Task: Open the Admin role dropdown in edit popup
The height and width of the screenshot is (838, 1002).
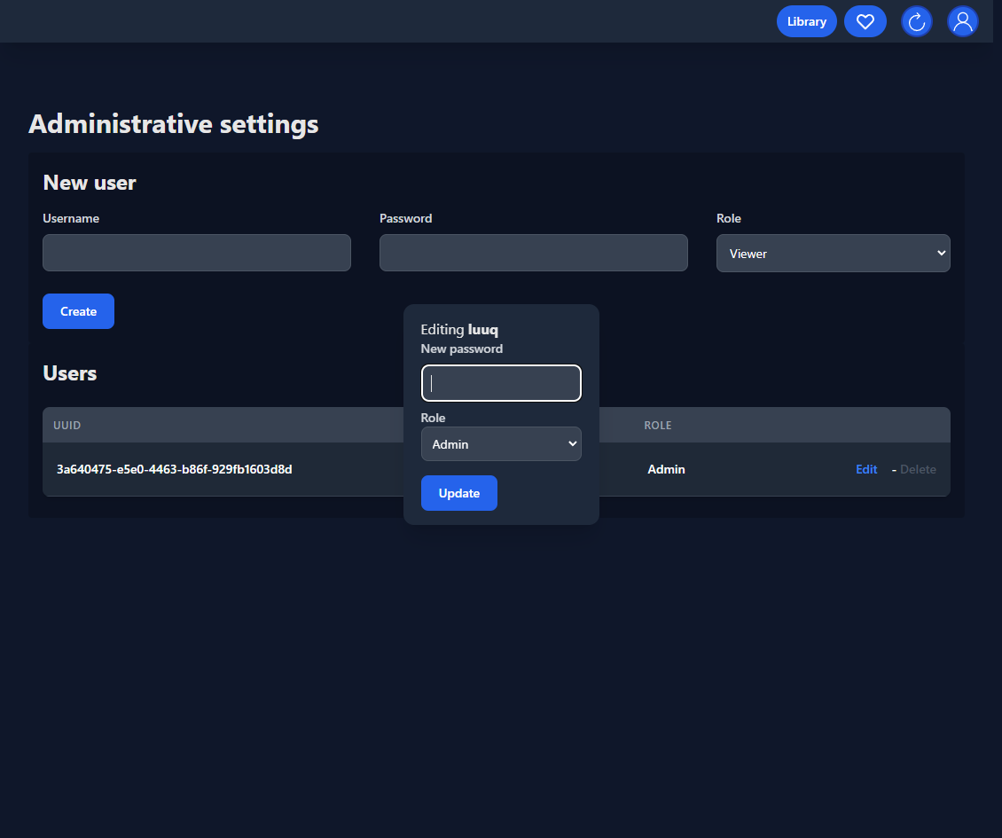Action: coord(501,443)
